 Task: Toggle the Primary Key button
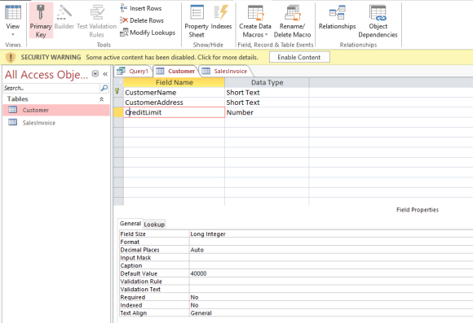(41, 20)
